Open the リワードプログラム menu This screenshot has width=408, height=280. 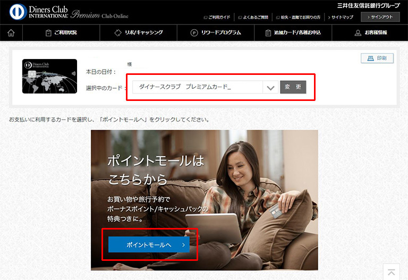coord(220,32)
